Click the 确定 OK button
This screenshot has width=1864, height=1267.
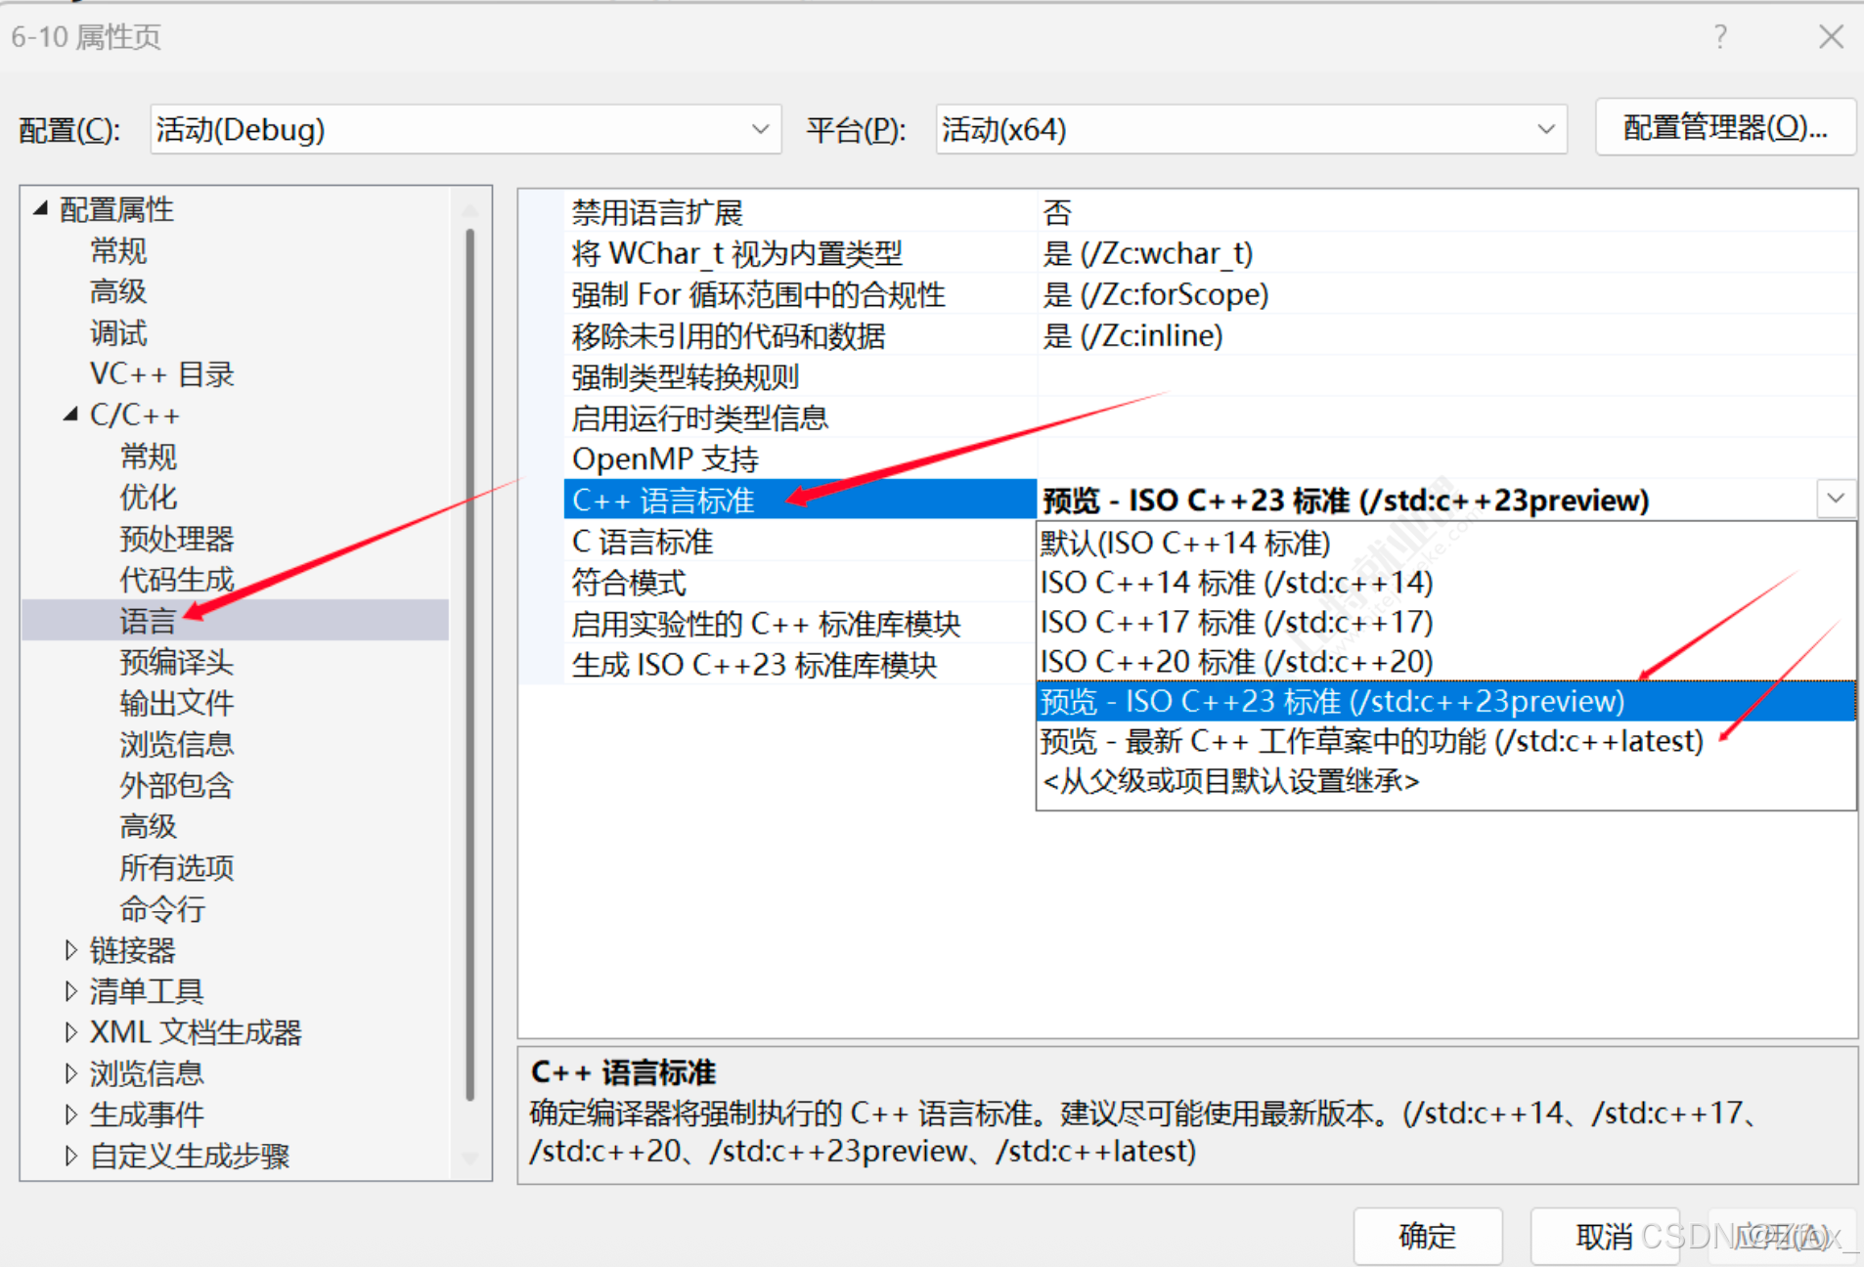pos(1428,1237)
